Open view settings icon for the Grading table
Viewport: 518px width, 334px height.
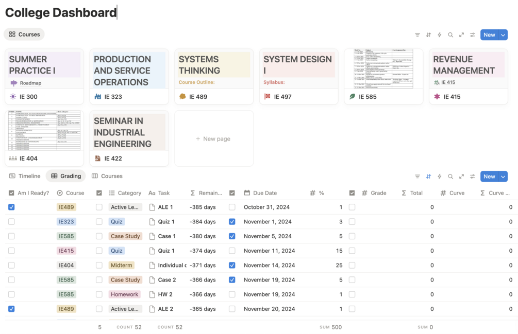pyautogui.click(x=473, y=177)
